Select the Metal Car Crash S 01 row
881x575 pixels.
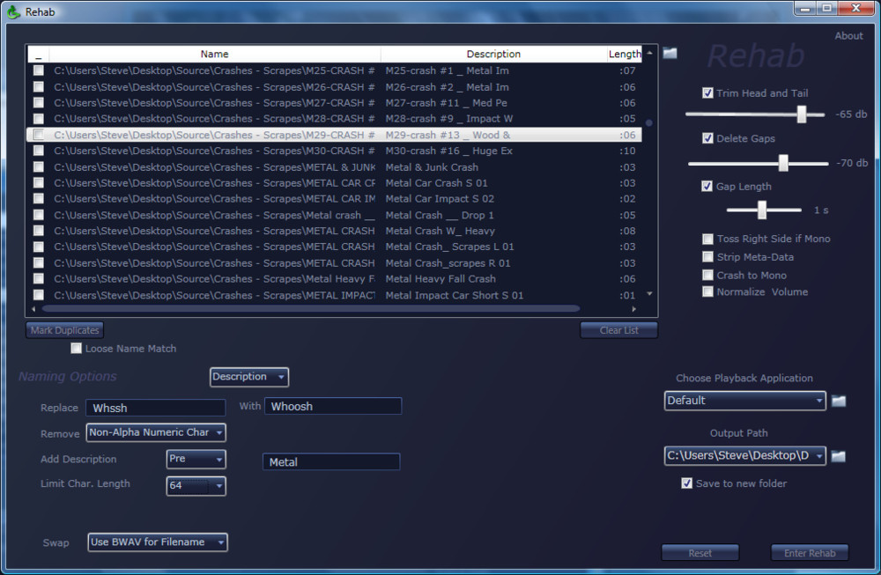[334, 183]
